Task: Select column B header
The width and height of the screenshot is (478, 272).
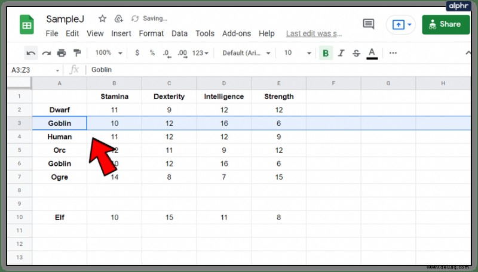Action: pos(114,83)
